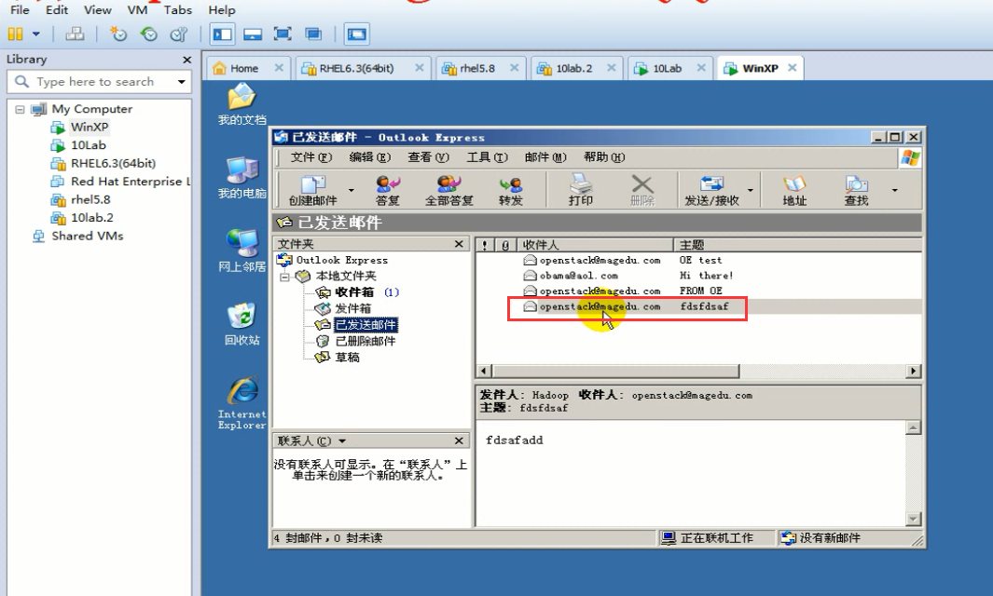The height and width of the screenshot is (596, 993).
Task: Click the Unity mode icon
Action: pyautogui.click(x=313, y=34)
